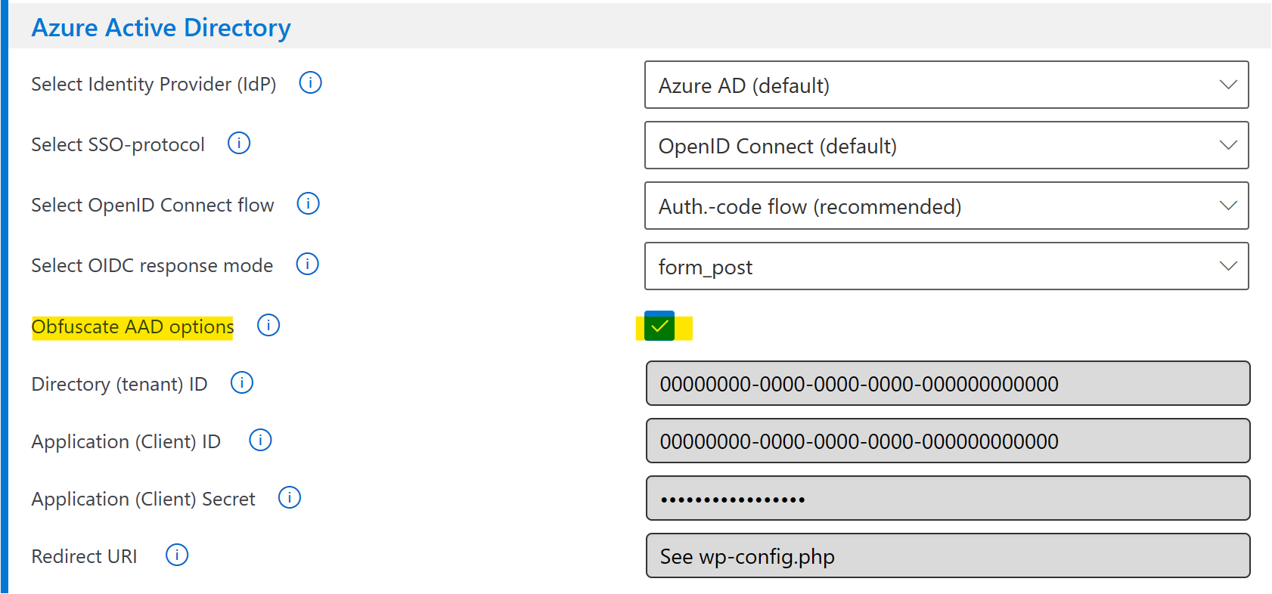The image size is (1272, 594).
Task: Click the Redirect URI See wp-config.php field
Action: 948,555
